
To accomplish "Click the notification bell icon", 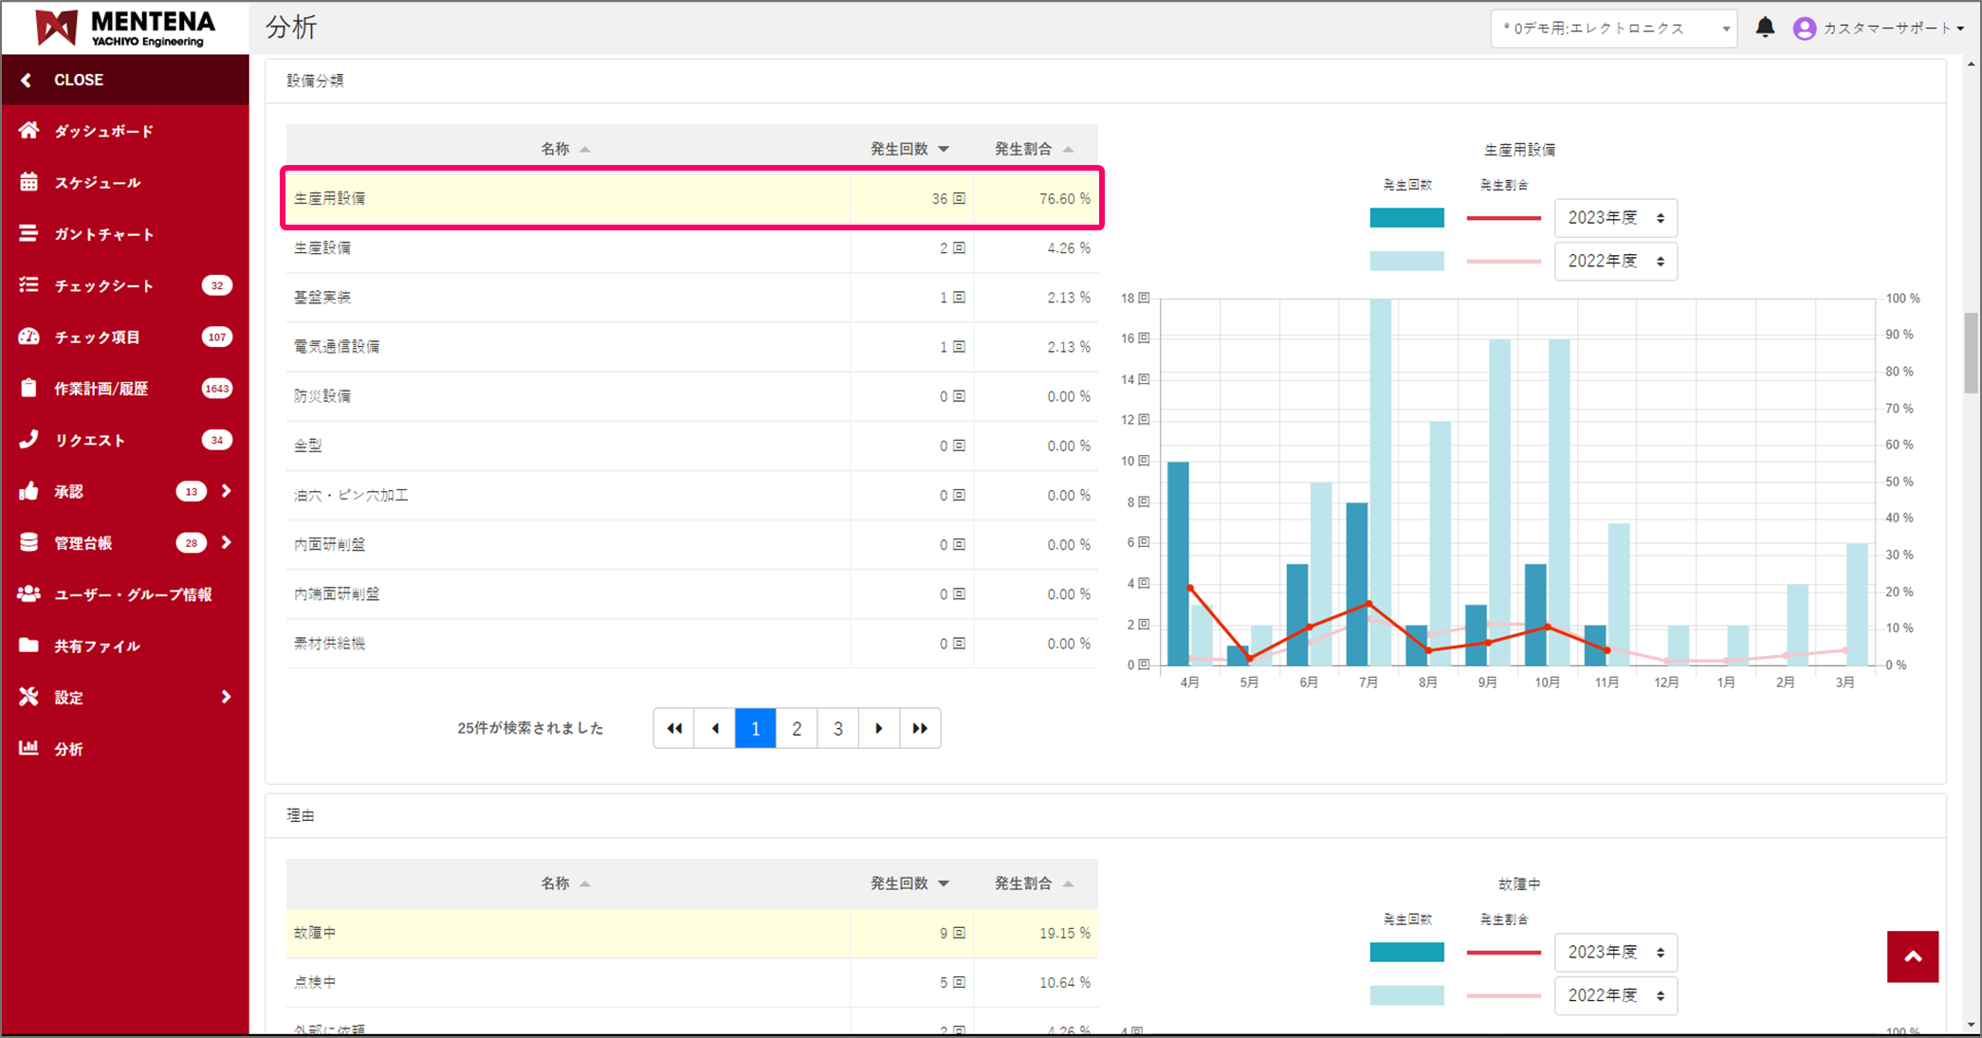I will click(1765, 27).
